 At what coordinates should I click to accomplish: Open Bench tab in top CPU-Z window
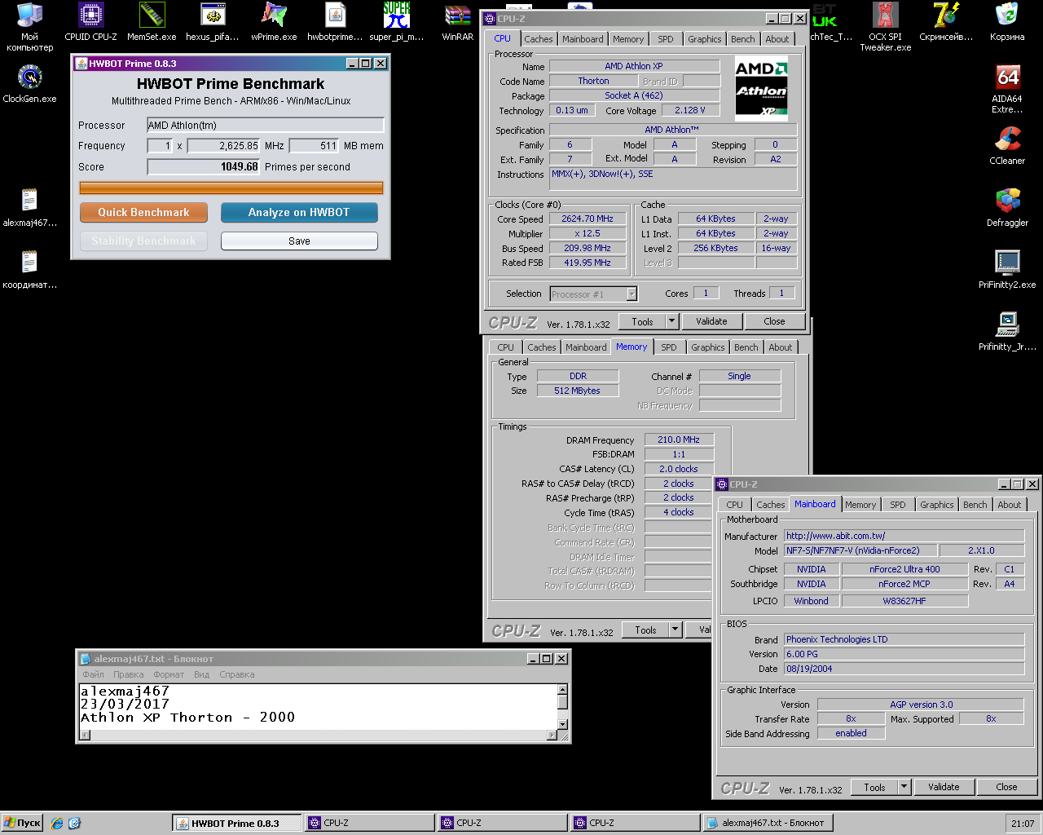coord(742,39)
